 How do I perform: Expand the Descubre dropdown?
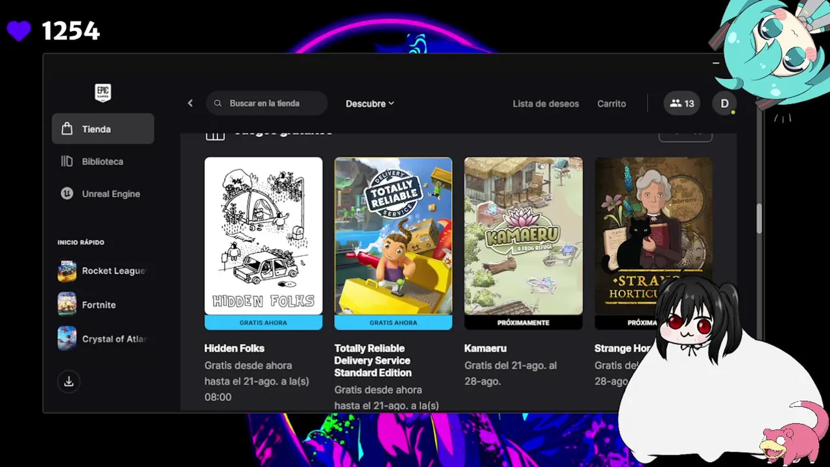(x=370, y=103)
